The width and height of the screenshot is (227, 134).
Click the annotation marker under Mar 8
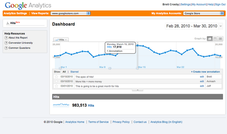tap(110, 68)
